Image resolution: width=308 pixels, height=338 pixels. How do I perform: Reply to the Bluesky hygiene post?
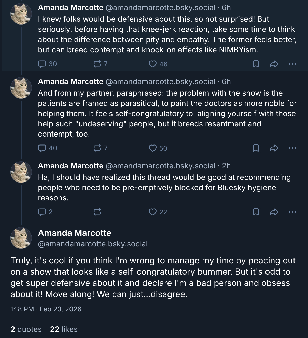point(42,212)
